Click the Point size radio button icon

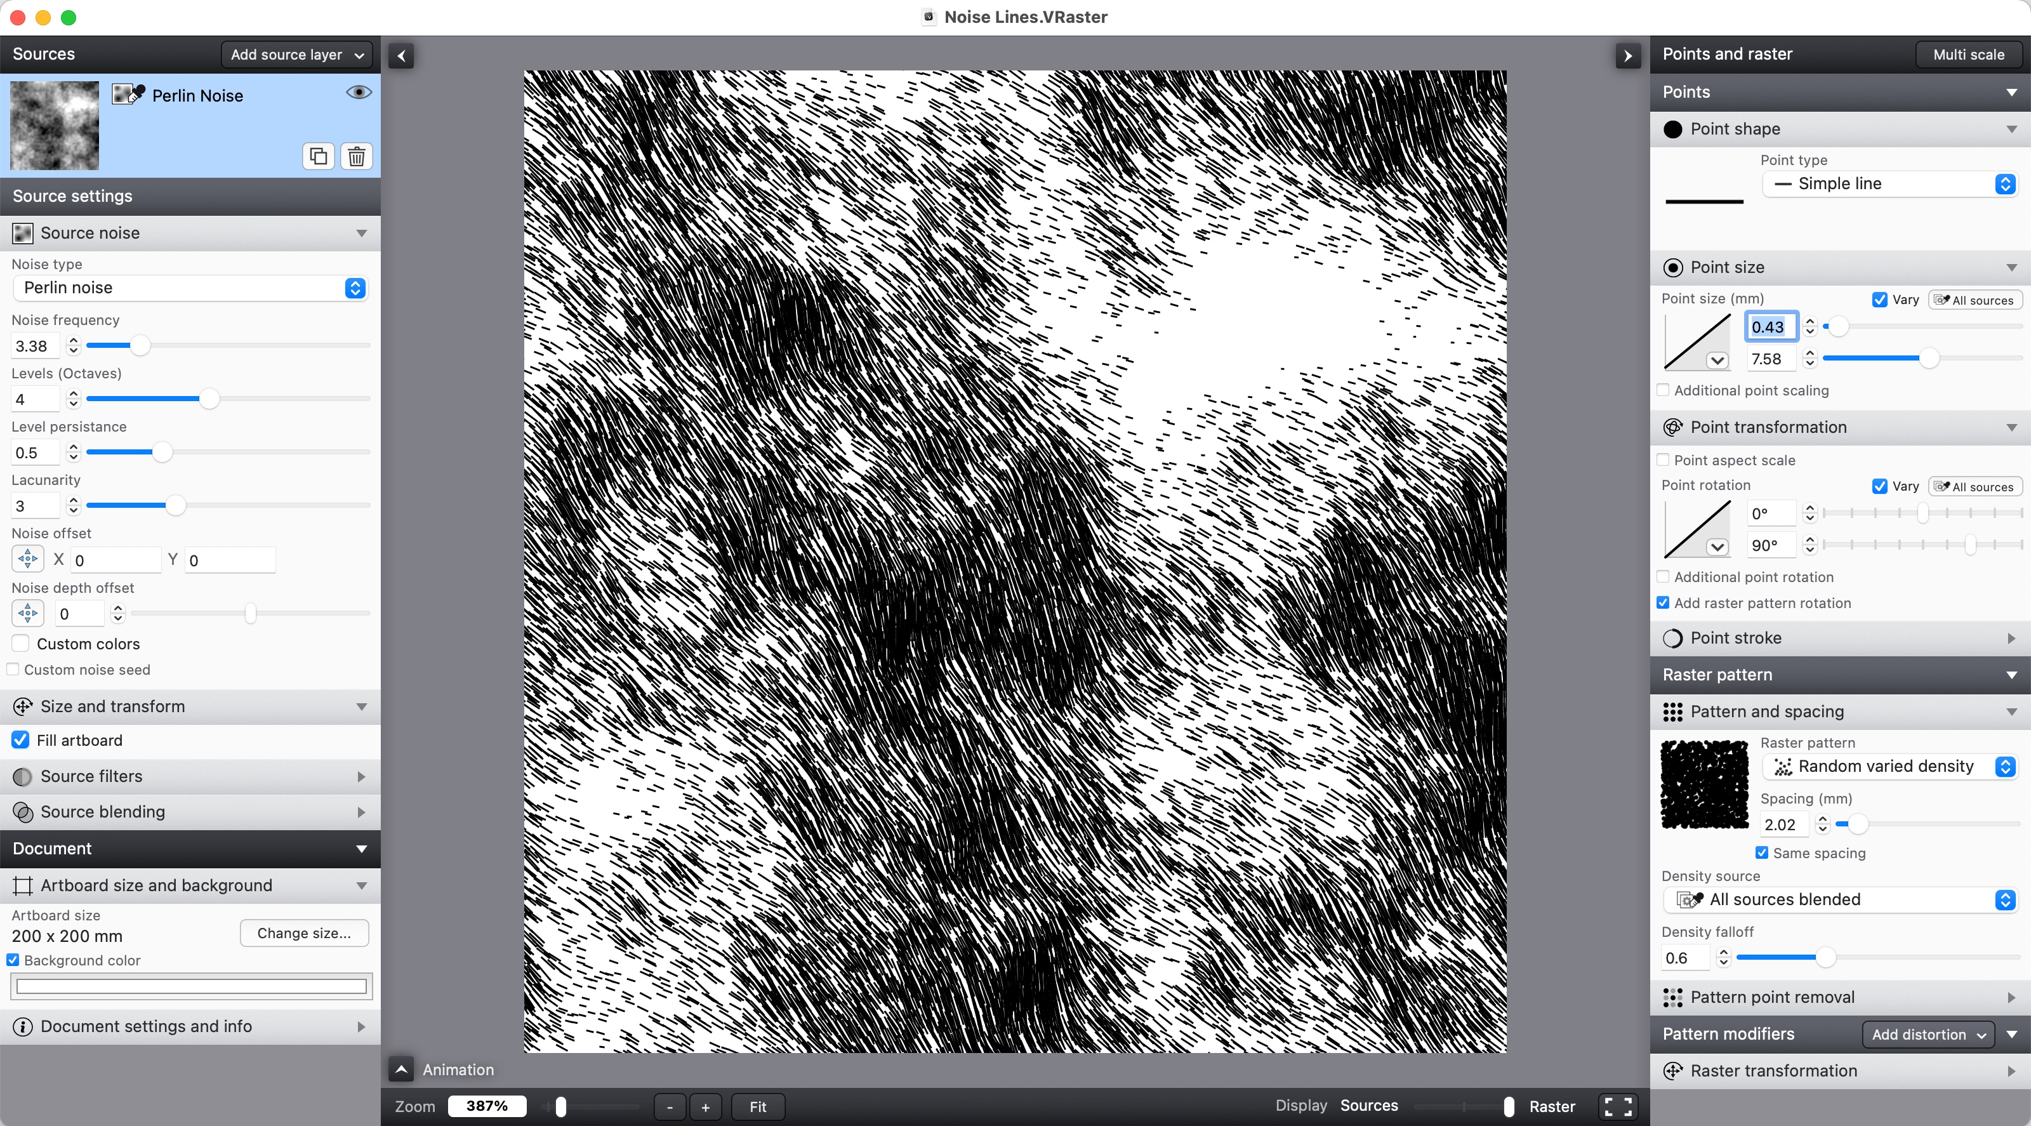pos(1672,266)
